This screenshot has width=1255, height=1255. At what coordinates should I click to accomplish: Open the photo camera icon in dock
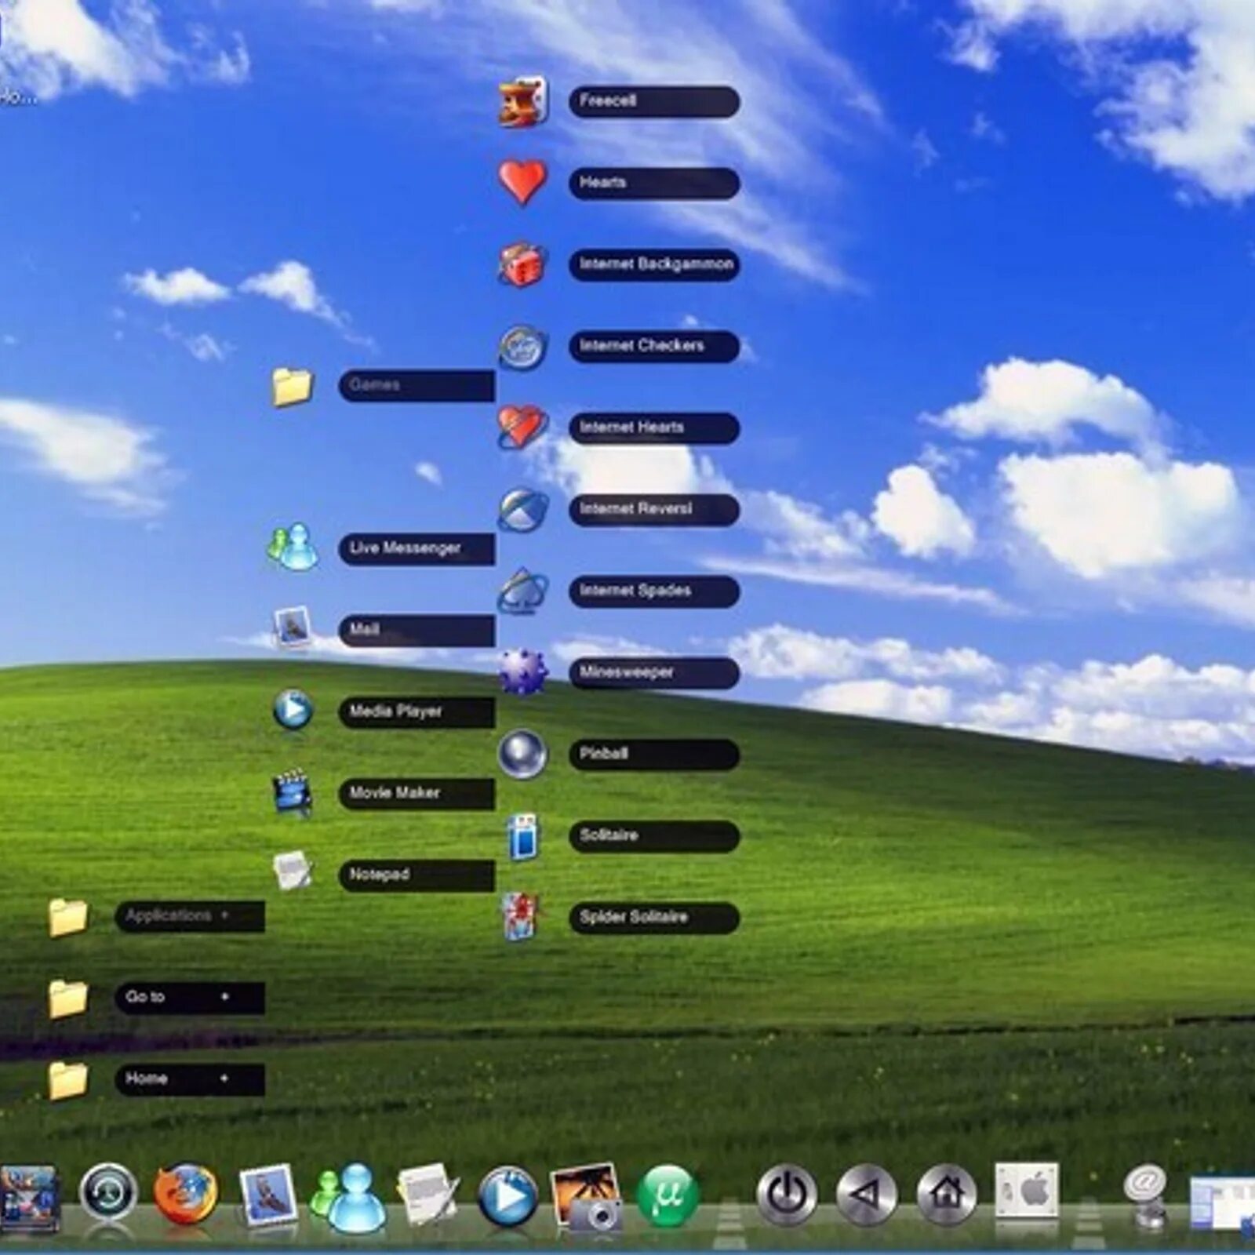tap(587, 1196)
